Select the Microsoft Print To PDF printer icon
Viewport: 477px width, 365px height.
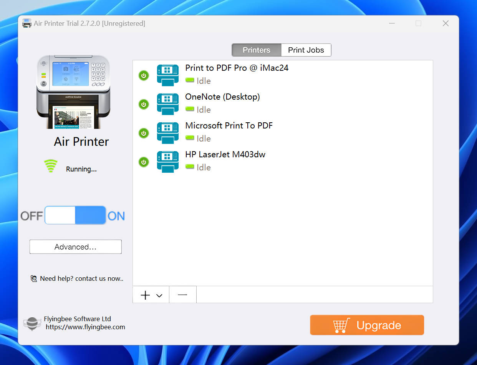[x=168, y=133]
